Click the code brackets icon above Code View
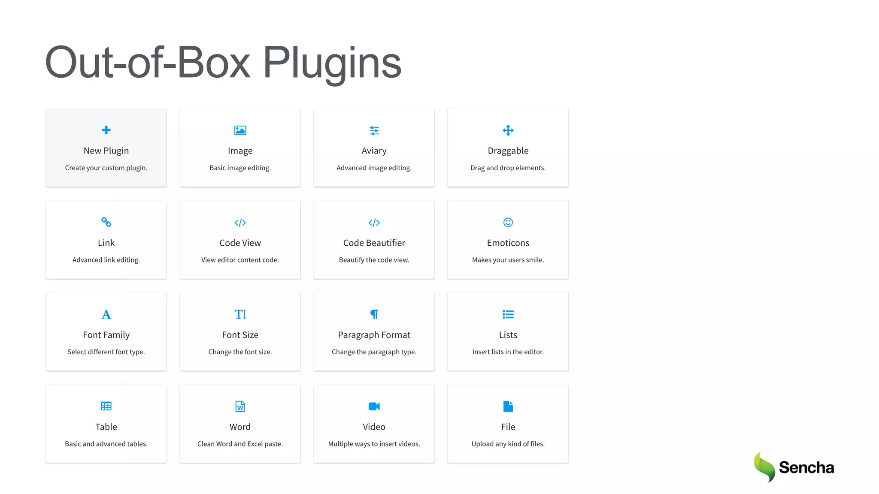The width and height of the screenshot is (879, 494). (x=240, y=223)
